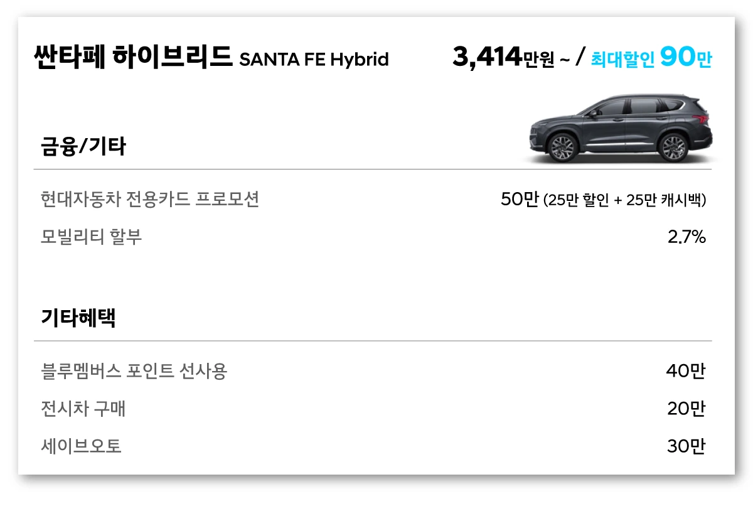
Task: Select the 금융/기타 section heading
Action: tap(83, 147)
